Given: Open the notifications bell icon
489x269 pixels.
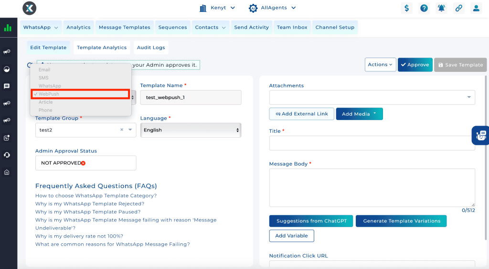Looking at the screenshot, I should [x=441, y=8].
